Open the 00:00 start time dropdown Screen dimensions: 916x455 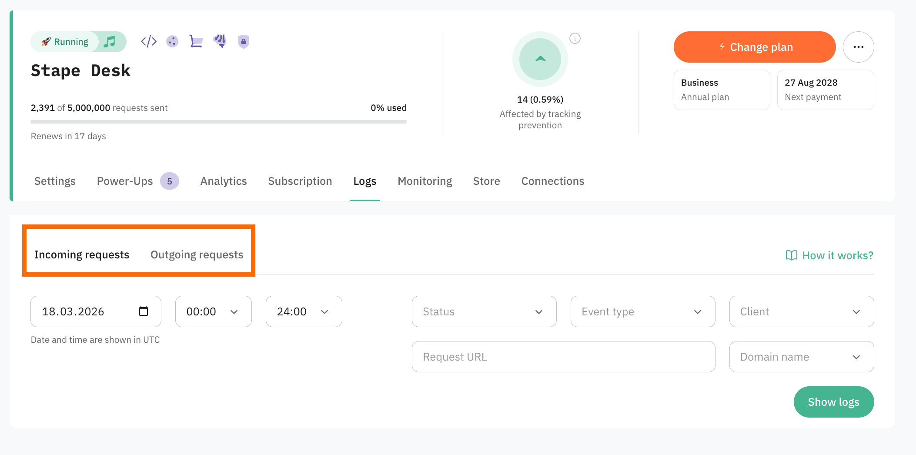[x=213, y=311]
